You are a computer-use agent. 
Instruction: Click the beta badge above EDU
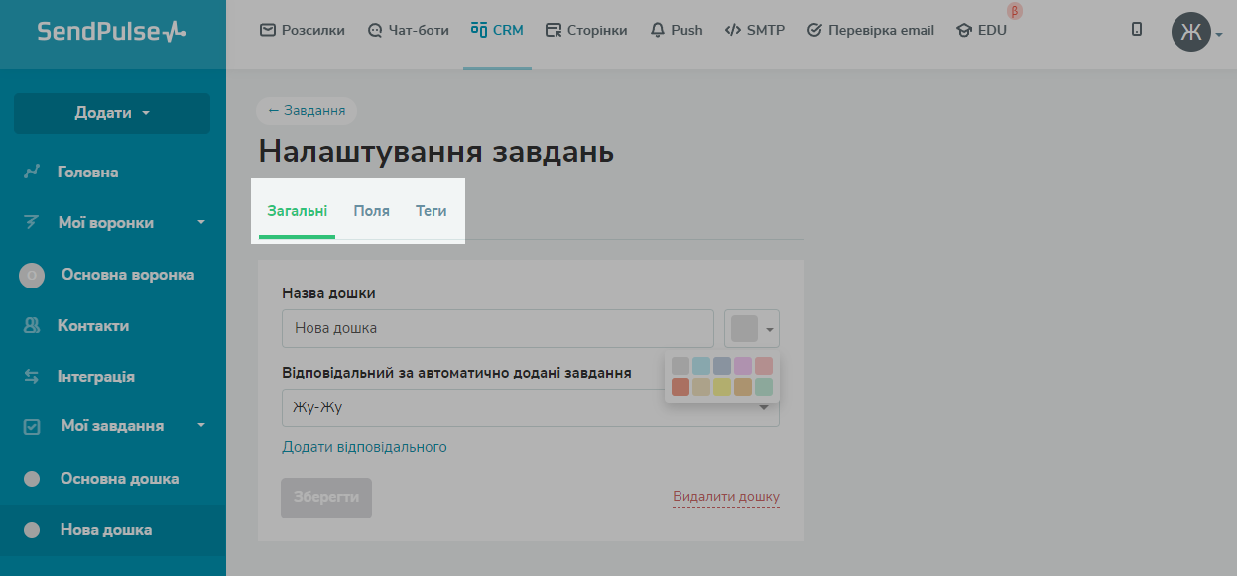pyautogui.click(x=1015, y=12)
